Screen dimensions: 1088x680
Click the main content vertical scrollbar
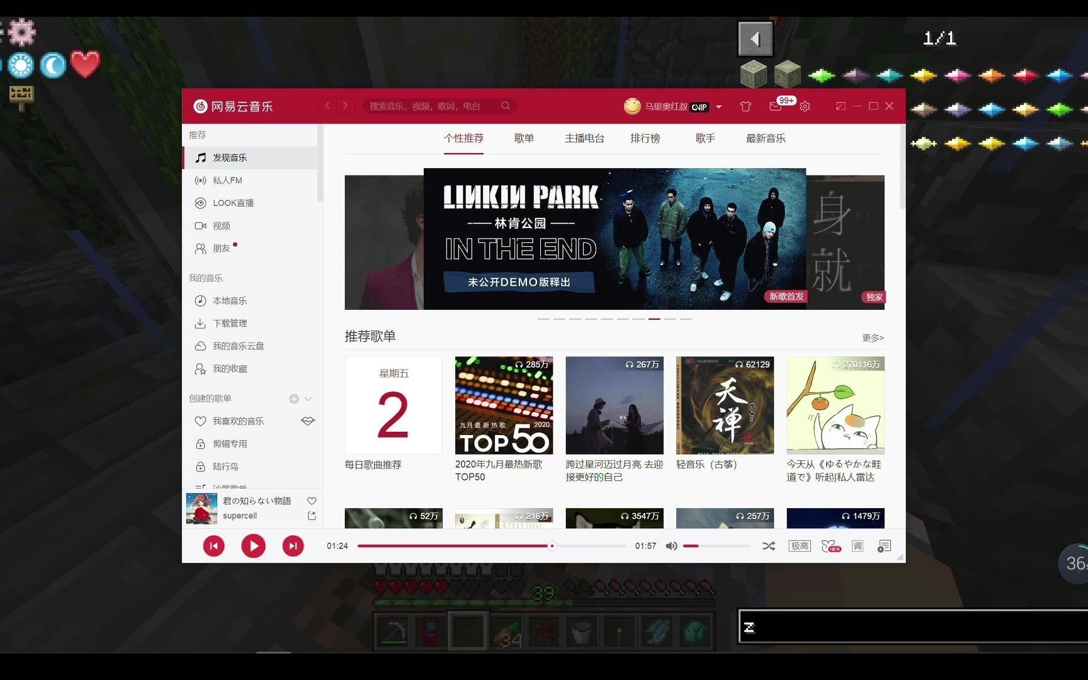pos(902,167)
